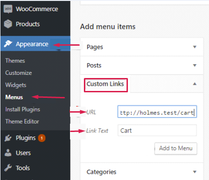The width and height of the screenshot is (209, 180).
Task: Click the Appearance paintbrush icon
Action: [x=8, y=44]
